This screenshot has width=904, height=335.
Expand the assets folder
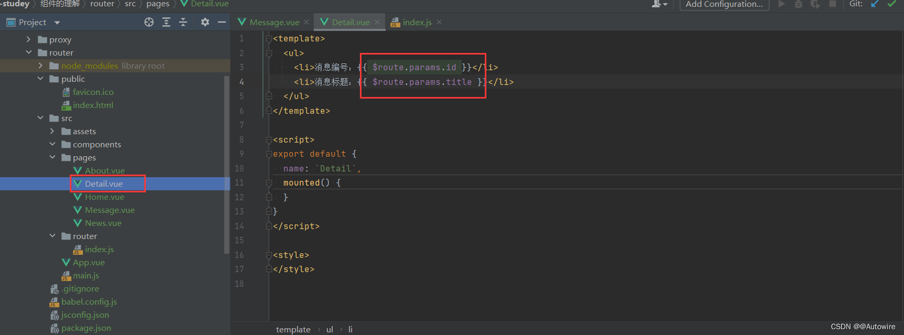click(52, 131)
